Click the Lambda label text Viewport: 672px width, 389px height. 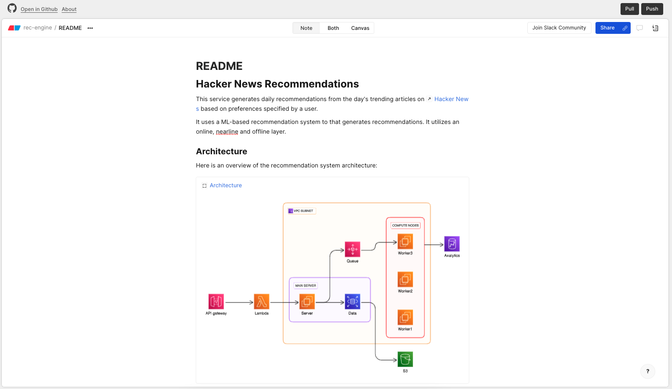click(262, 313)
